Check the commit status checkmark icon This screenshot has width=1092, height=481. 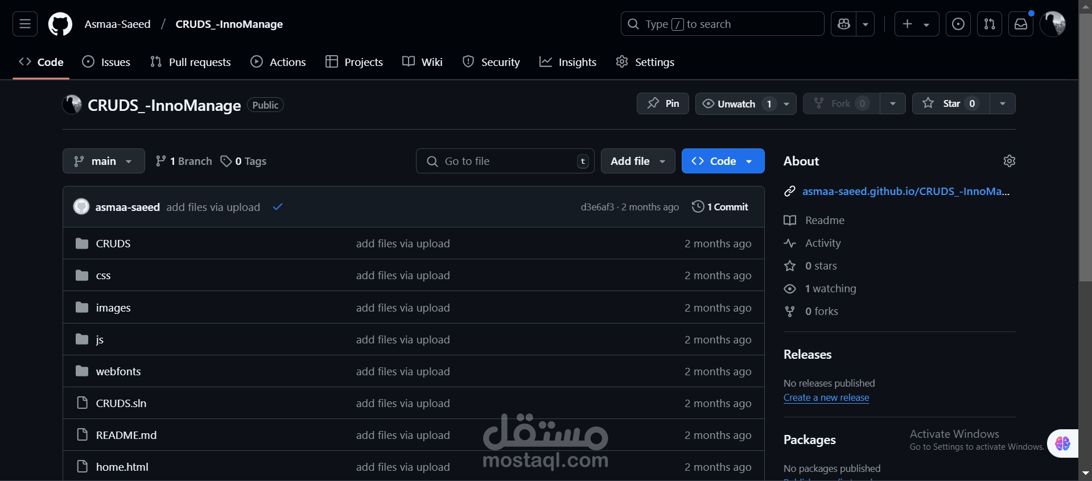pos(278,207)
